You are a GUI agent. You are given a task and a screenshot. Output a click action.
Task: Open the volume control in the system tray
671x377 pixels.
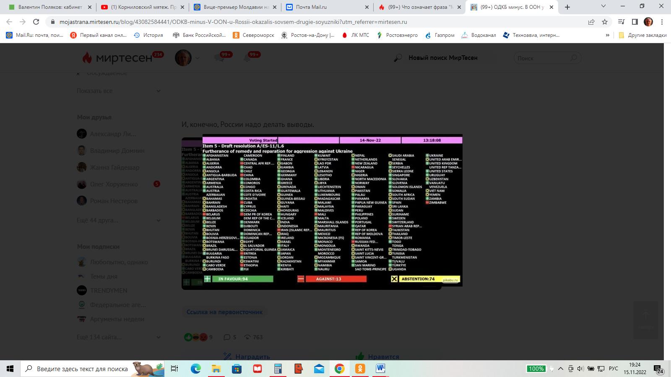click(580, 369)
